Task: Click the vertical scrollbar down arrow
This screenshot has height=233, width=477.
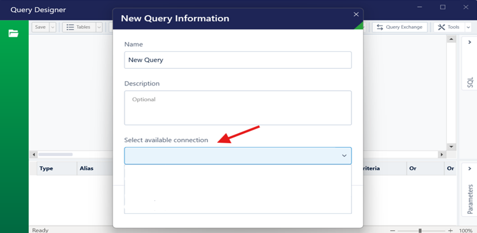Action: coord(451,146)
